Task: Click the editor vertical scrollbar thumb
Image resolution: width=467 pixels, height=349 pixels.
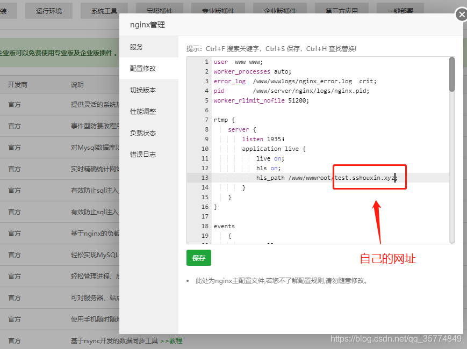Action: click(452, 75)
